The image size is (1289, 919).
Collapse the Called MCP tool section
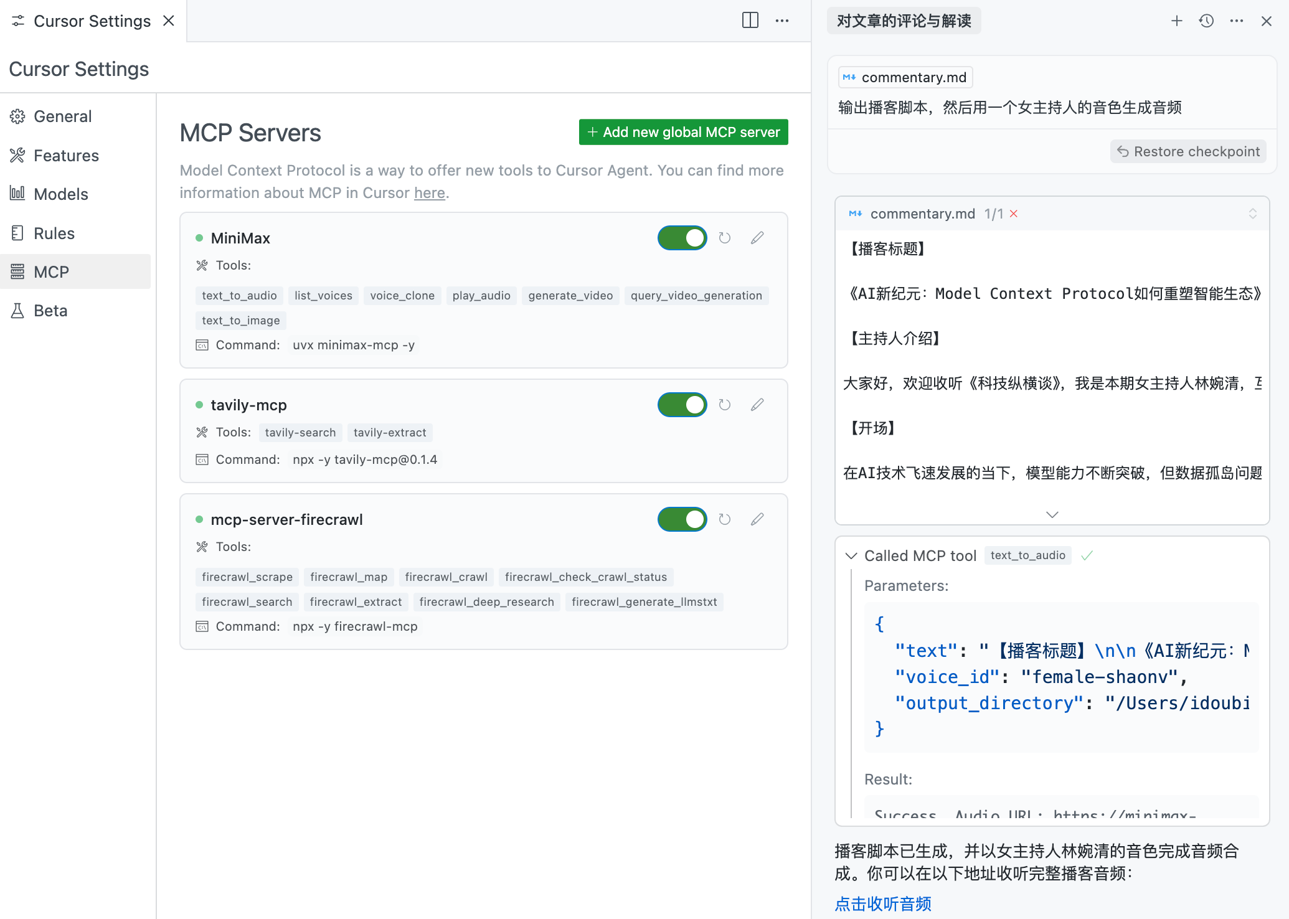[x=851, y=555]
